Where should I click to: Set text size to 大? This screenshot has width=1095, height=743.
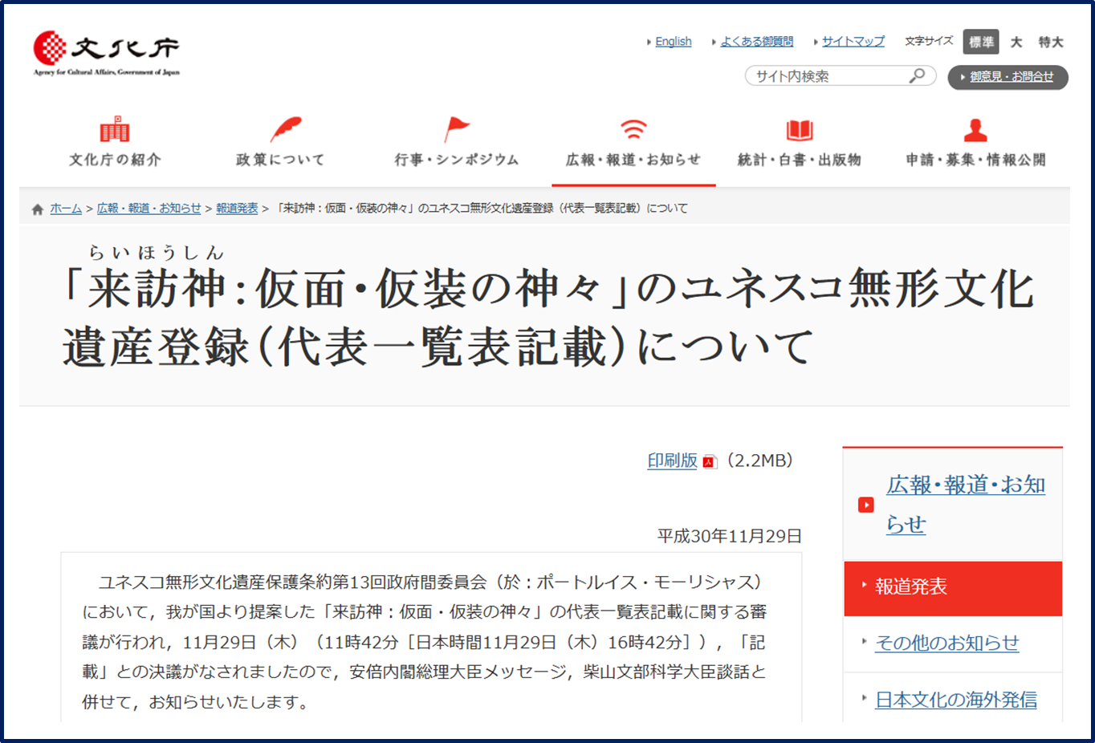click(x=1016, y=42)
